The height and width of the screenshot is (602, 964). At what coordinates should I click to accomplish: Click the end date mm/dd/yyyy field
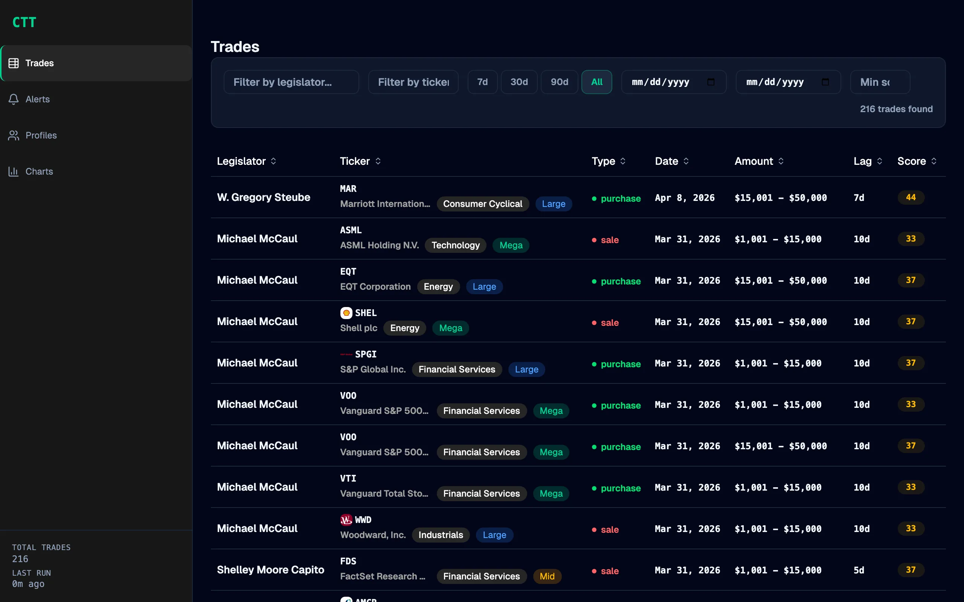coord(788,82)
